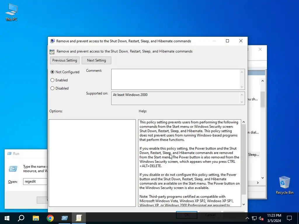
Task: Click the Options pane area label
Action: click(x=56, y=111)
